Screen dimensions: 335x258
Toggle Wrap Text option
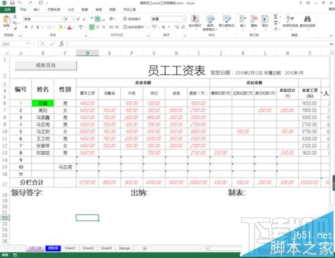pyautogui.click(x=132, y=19)
